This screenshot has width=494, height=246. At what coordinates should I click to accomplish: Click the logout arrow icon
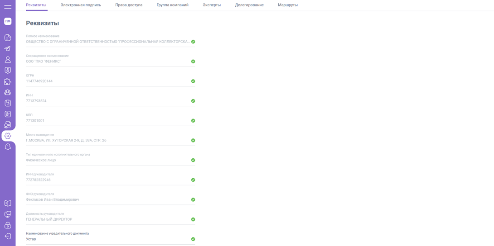coord(8,236)
